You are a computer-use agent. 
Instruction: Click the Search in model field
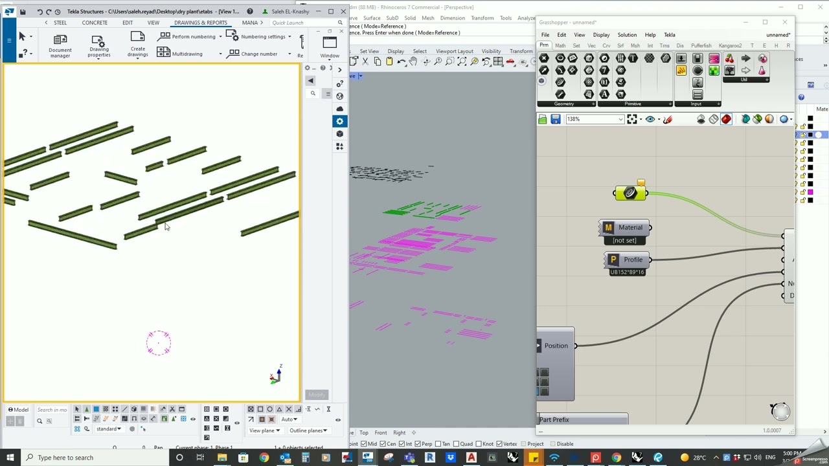pyautogui.click(x=52, y=410)
